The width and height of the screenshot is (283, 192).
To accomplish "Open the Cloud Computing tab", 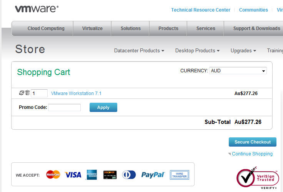I will 43,28.
